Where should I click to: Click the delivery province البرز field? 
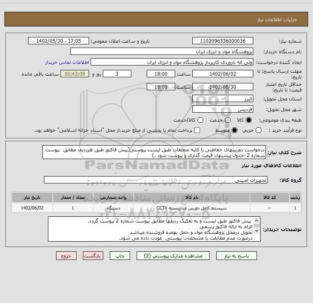(223, 99)
